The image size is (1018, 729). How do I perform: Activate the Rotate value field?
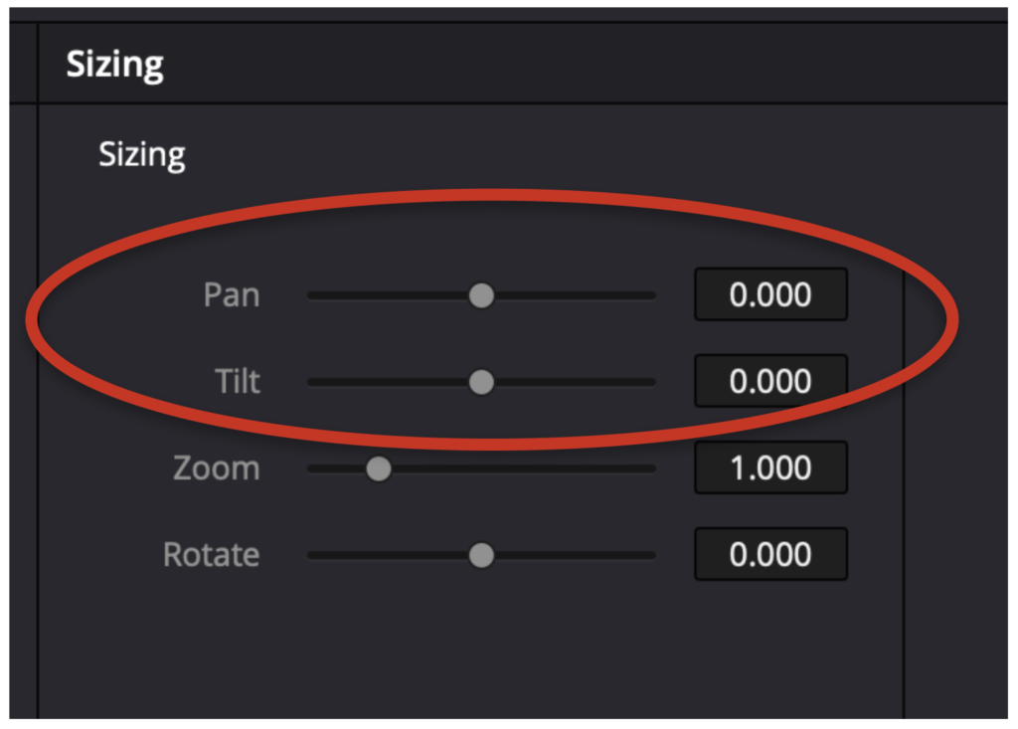pos(770,554)
